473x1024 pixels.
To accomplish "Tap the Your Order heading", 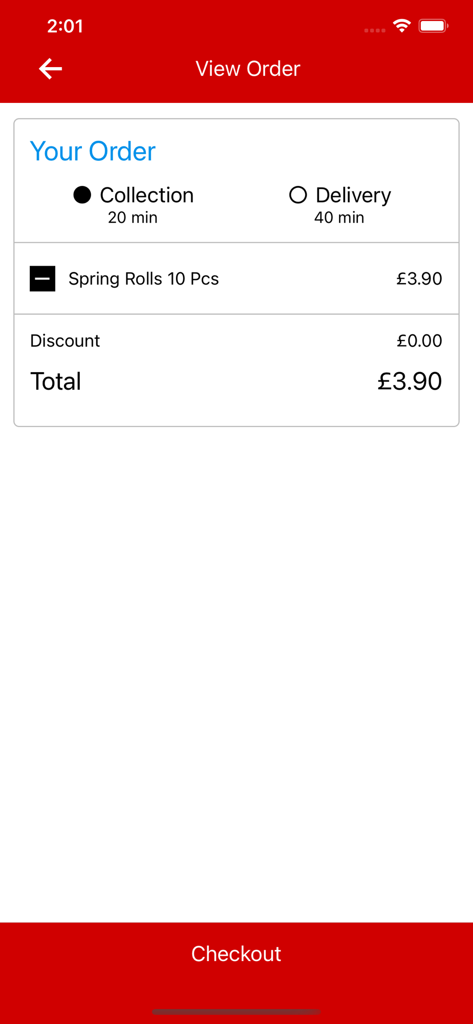I will click(93, 151).
